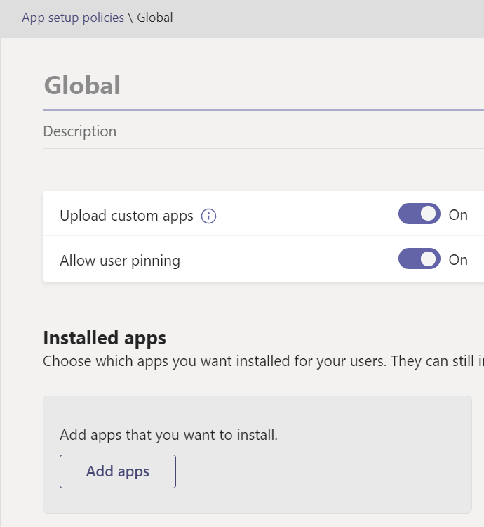Viewport: 484px width, 527px height.
Task: Click the info icon beside Upload custom apps
Action: tap(208, 216)
